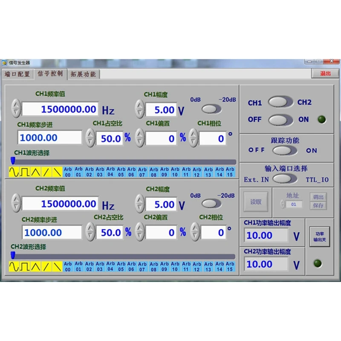Step the CH1 phase spinner
The width and height of the screenshot is (341, 341).
(194, 138)
